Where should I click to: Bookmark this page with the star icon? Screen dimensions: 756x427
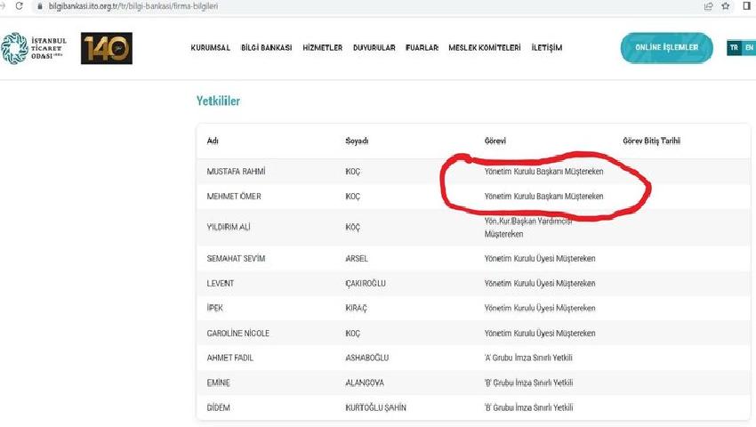tap(726, 6)
